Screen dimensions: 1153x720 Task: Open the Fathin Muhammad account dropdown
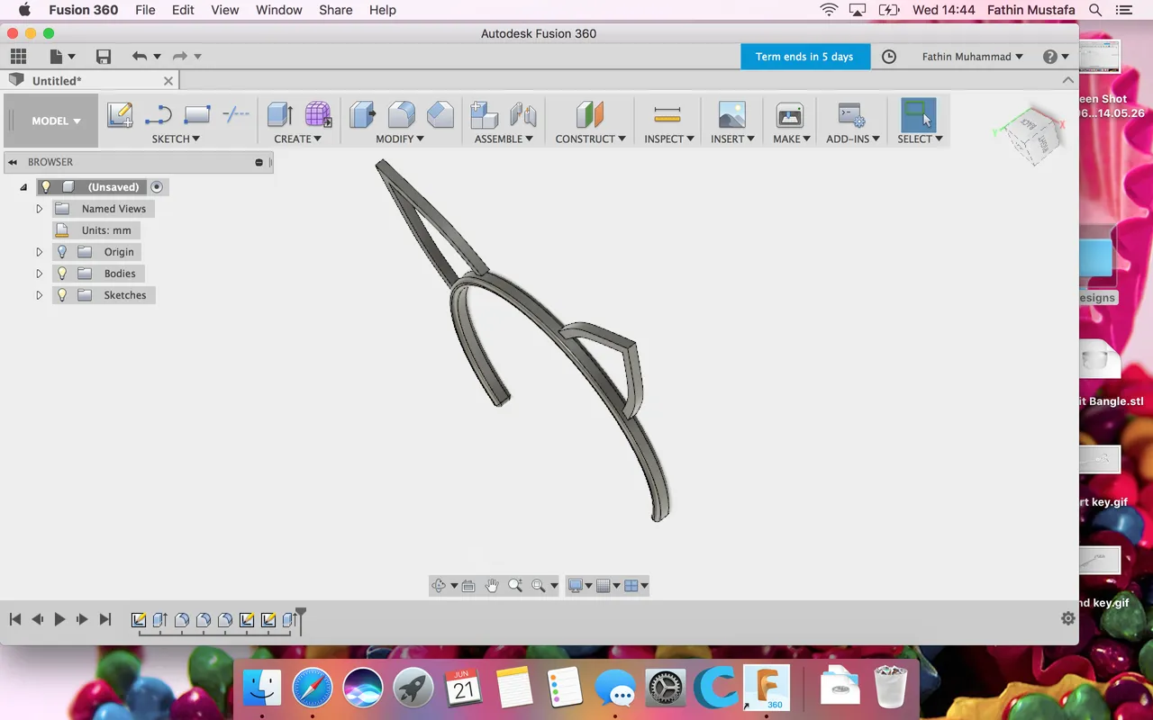click(x=973, y=57)
